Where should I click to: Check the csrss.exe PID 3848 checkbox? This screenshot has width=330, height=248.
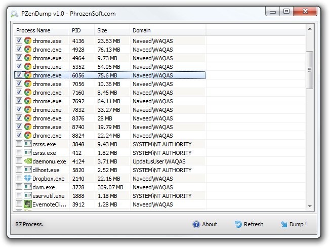click(x=19, y=144)
